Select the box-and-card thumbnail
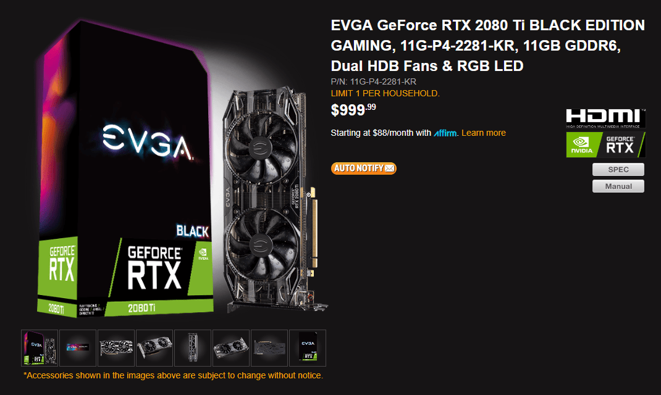 [40, 348]
